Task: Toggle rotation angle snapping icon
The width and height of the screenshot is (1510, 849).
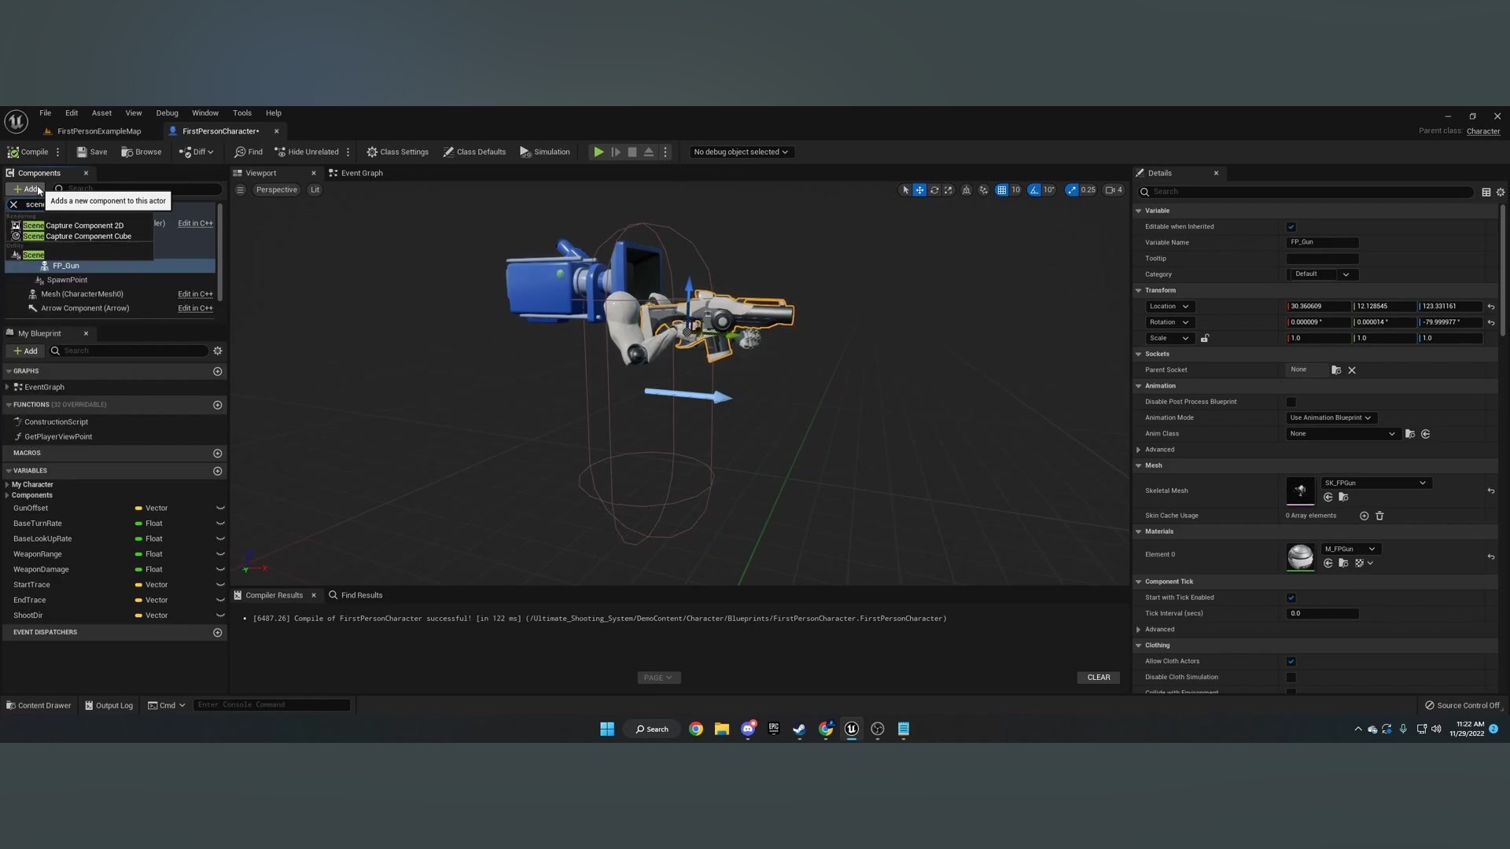Action: point(1034,189)
